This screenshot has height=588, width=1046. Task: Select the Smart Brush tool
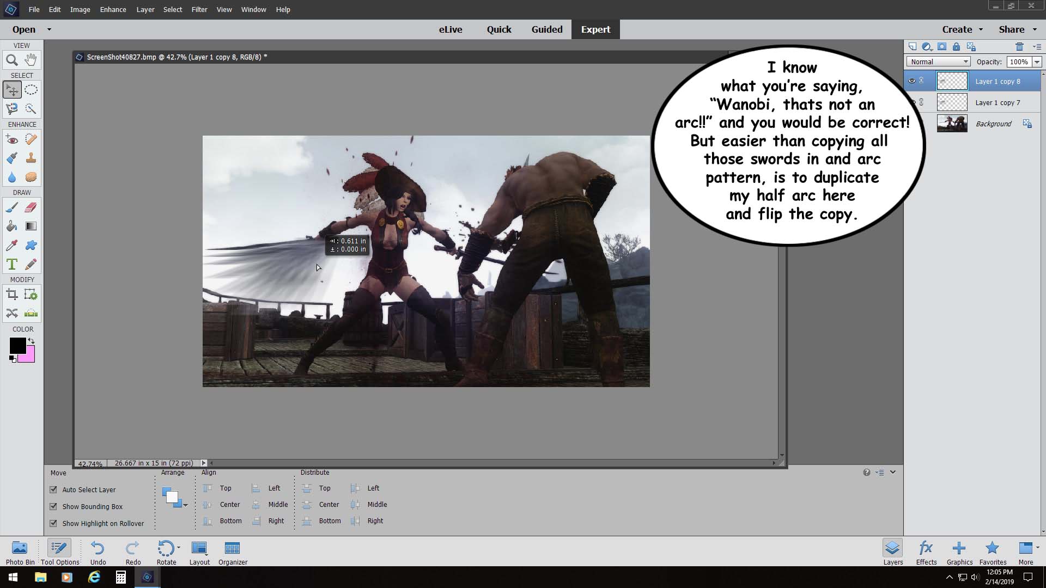pos(12,158)
